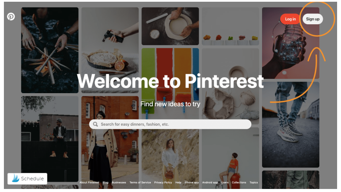The height and width of the screenshot is (192, 341).
Task: Click the search magnifier icon
Action: 95,124
